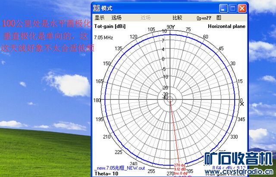The width and height of the screenshot is (276, 177).
Task: Click the 模式 window title text
Action: (107, 8)
